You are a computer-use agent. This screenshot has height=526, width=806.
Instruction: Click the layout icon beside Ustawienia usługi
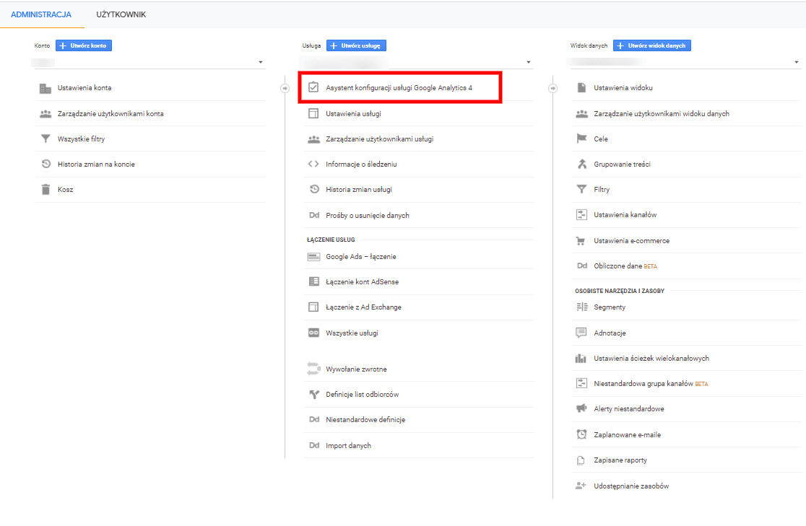coord(313,113)
